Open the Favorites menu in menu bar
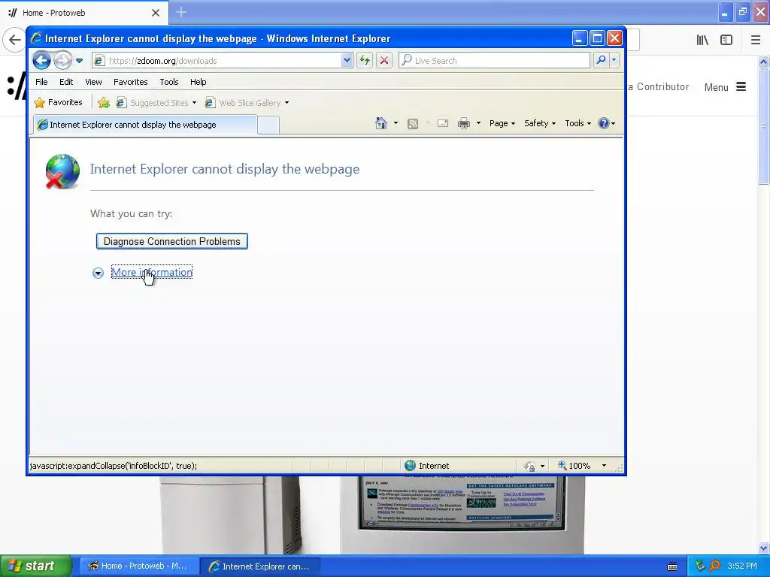Screen dimensions: 770x577 131,82
